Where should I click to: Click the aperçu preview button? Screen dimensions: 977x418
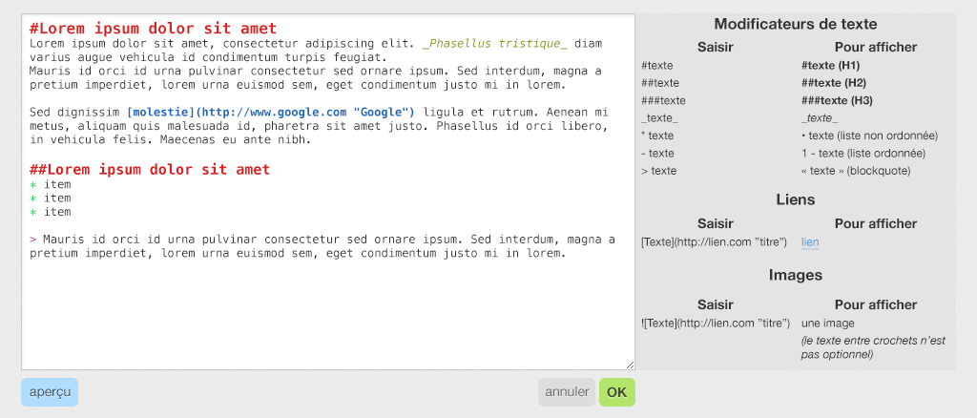pos(50,392)
